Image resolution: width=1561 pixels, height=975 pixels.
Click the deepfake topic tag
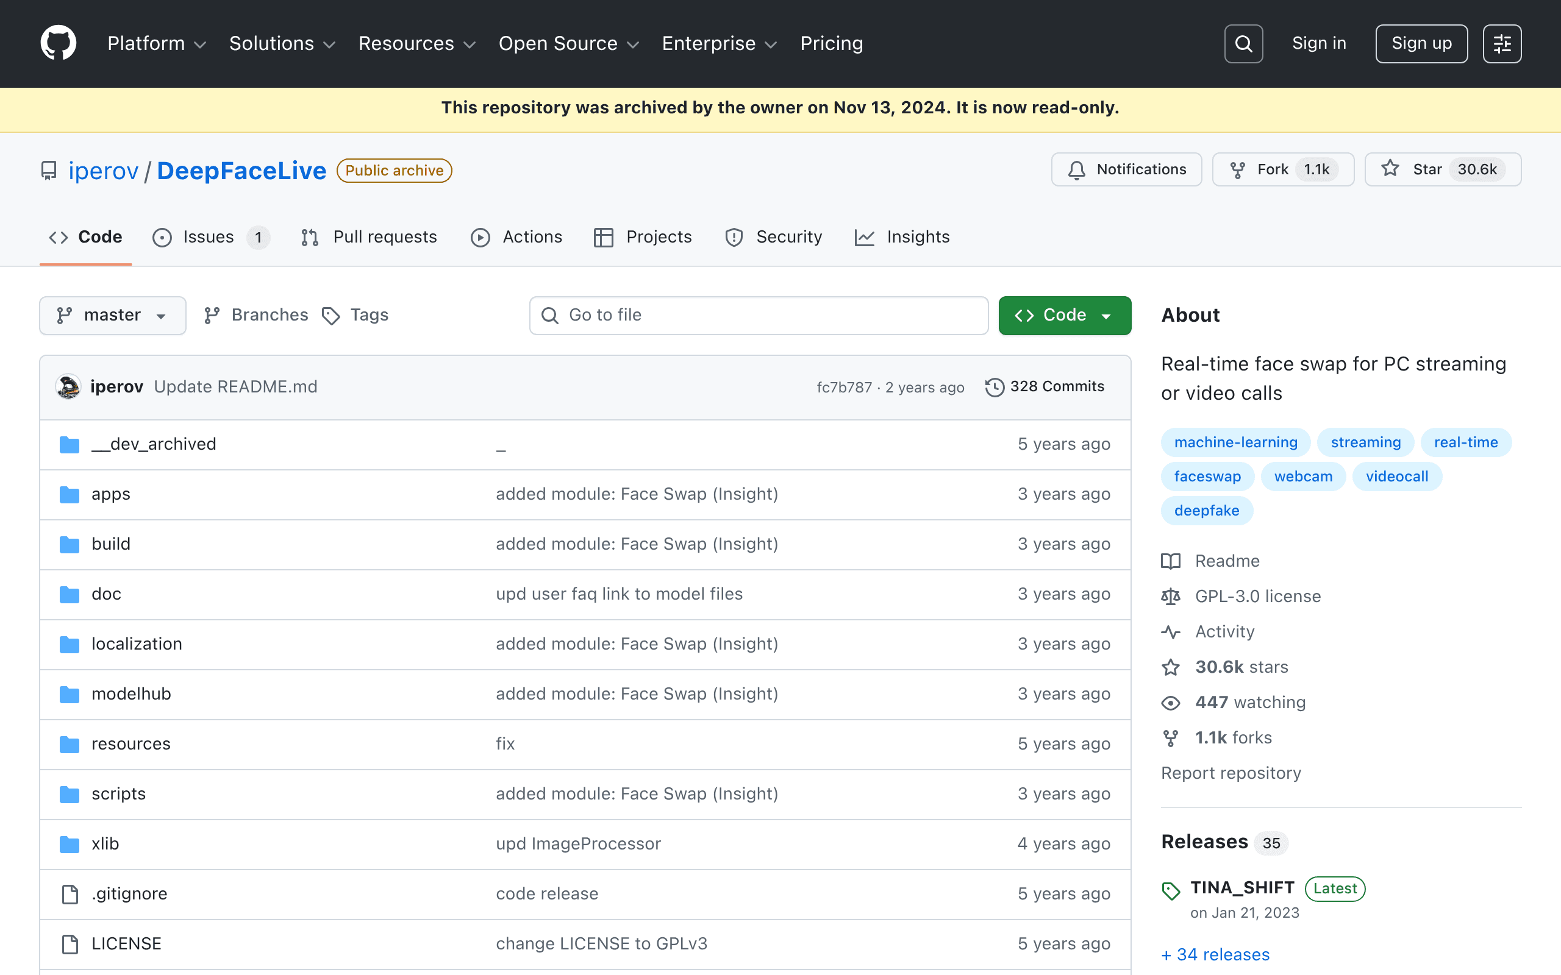1206,511
